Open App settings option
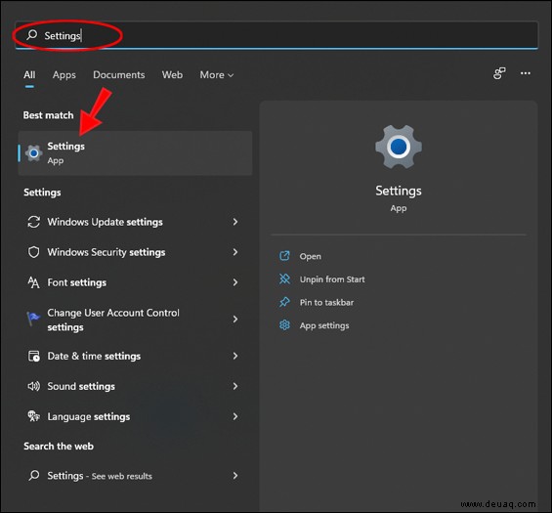Viewport: 552px width, 513px height. pyautogui.click(x=324, y=325)
